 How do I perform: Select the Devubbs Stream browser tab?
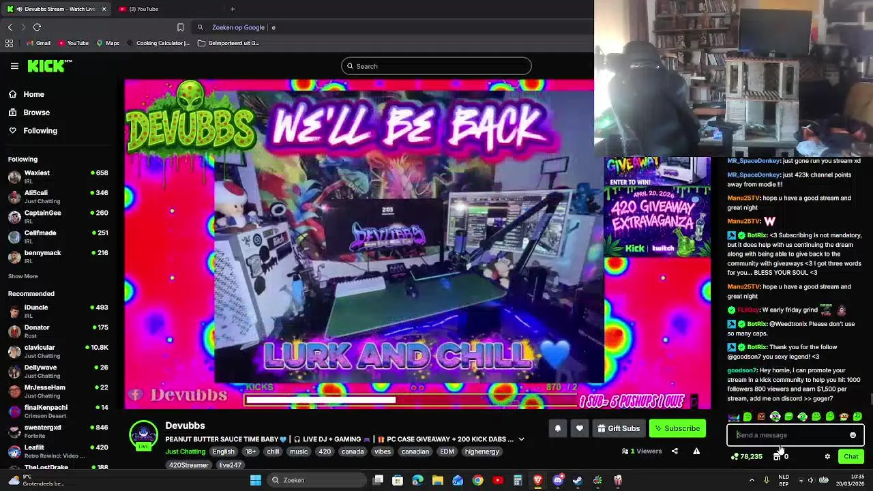56,9
